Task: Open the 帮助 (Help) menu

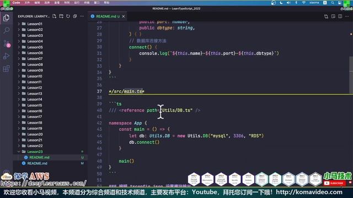Action: [x=106, y=3]
